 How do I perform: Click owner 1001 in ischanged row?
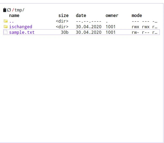110,27
